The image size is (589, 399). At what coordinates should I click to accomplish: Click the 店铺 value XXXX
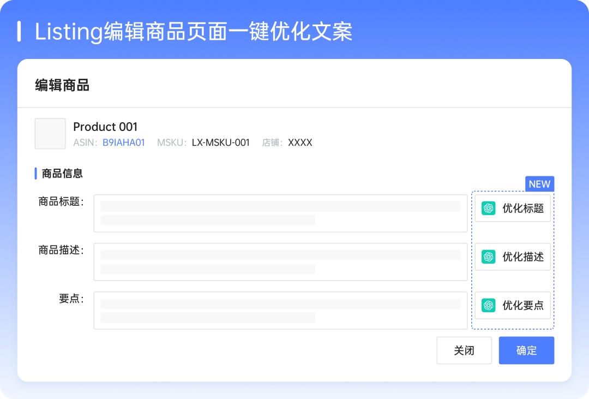[x=300, y=142]
